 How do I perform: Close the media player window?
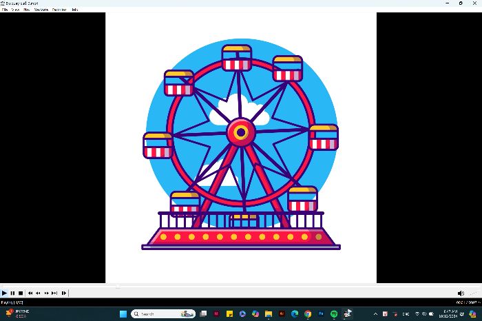[x=474, y=3]
